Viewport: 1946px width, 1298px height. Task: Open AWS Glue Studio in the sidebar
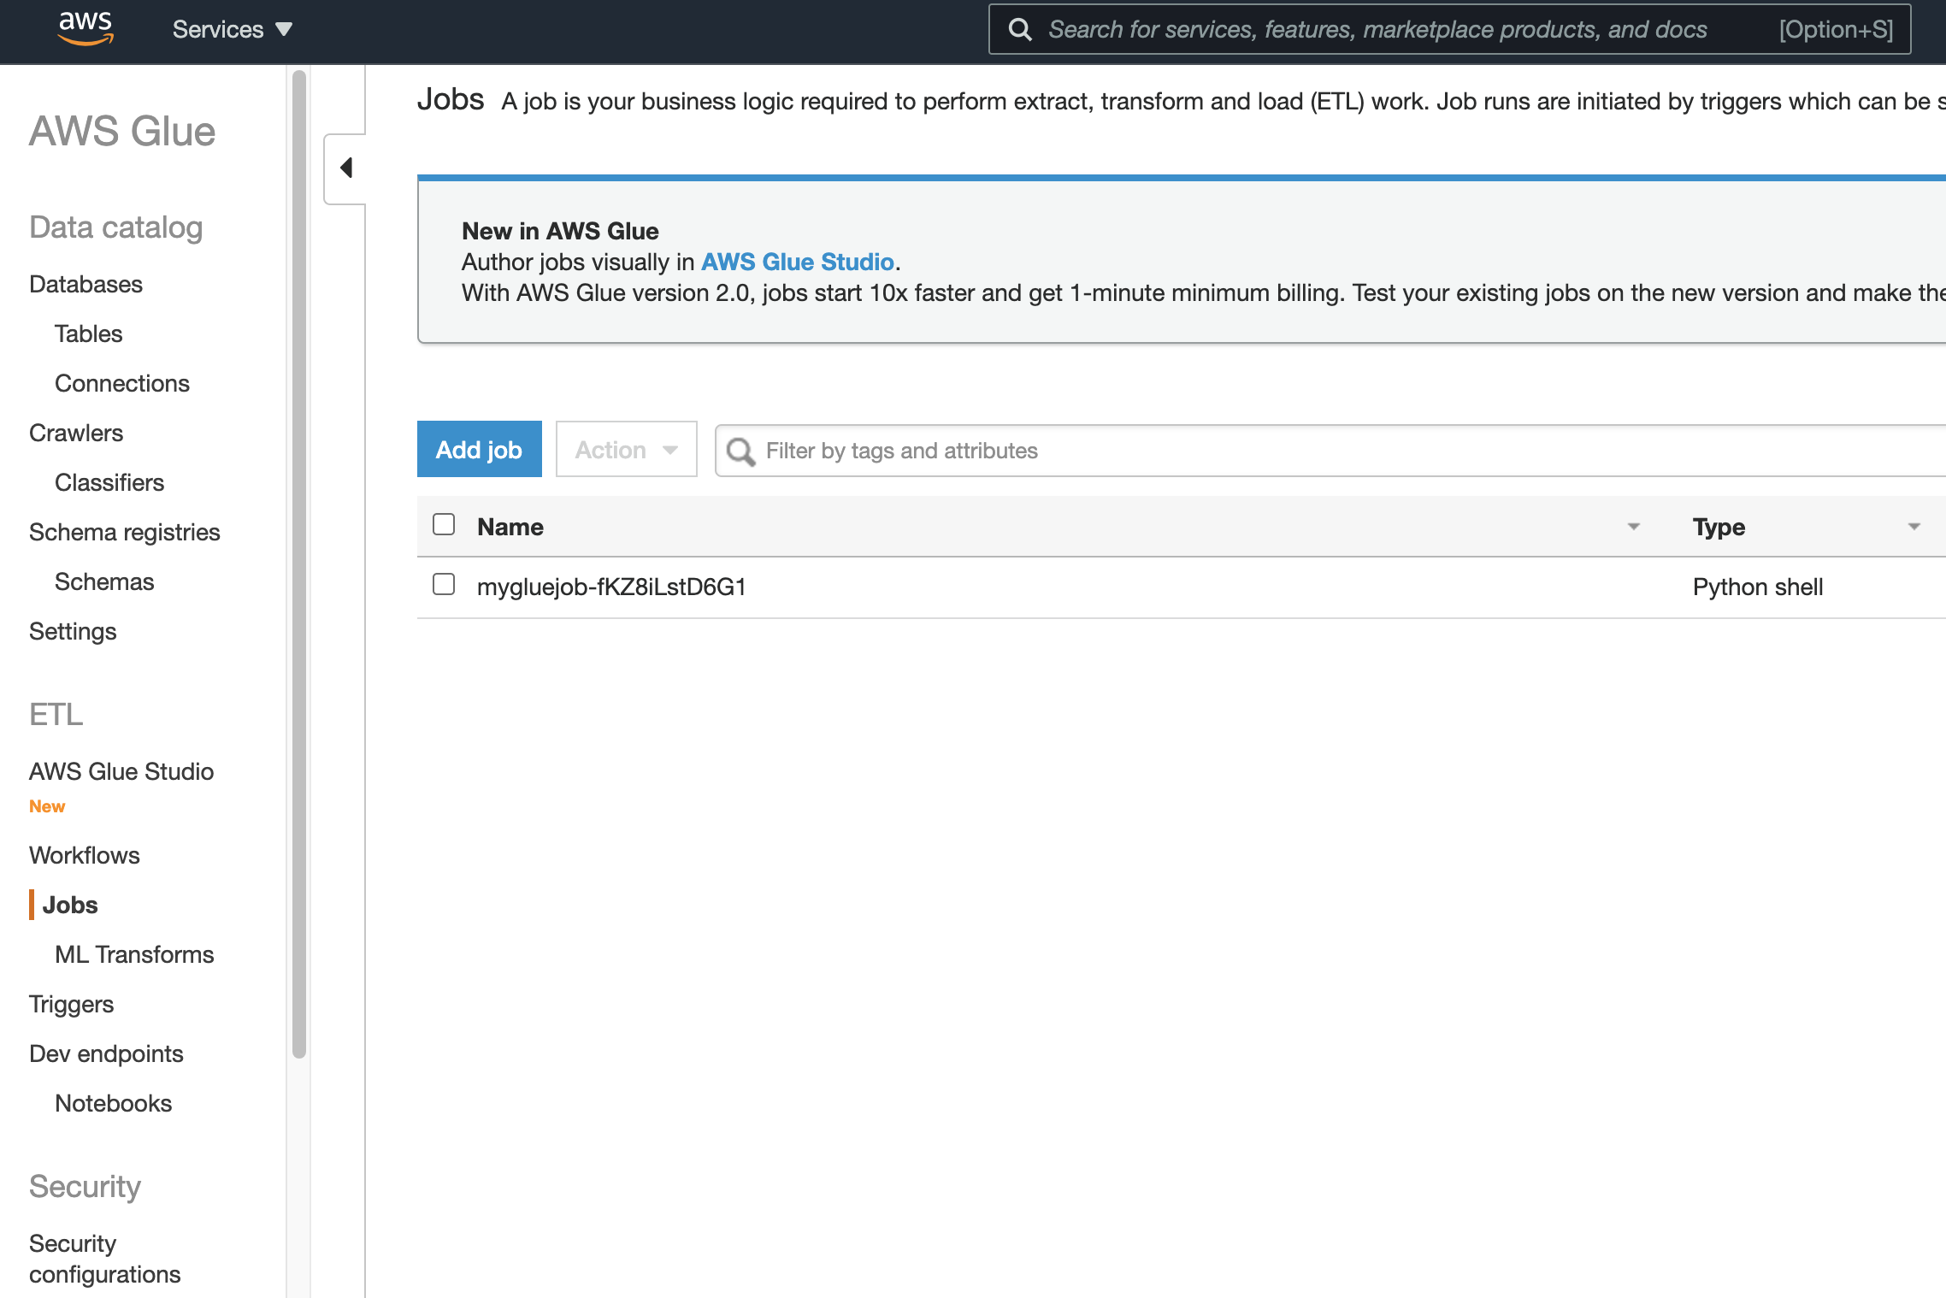tap(121, 771)
